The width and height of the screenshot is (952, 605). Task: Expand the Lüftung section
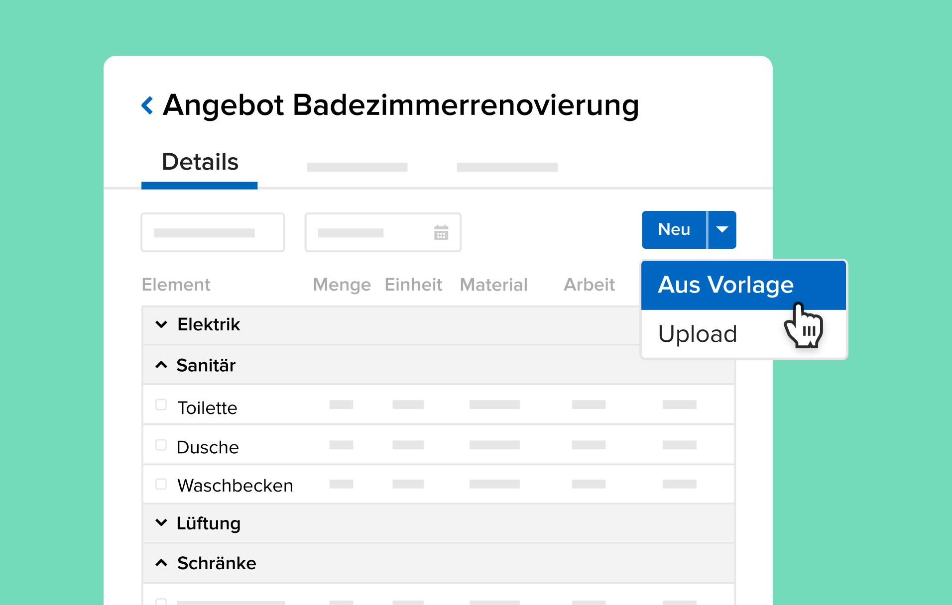tap(161, 522)
